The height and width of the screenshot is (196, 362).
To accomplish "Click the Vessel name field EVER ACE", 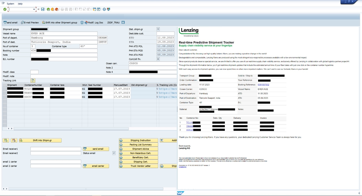I will pyautogui.click(x=64, y=33).
